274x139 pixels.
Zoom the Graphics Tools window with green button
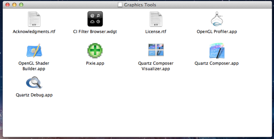pyautogui.click(x=21, y=5)
